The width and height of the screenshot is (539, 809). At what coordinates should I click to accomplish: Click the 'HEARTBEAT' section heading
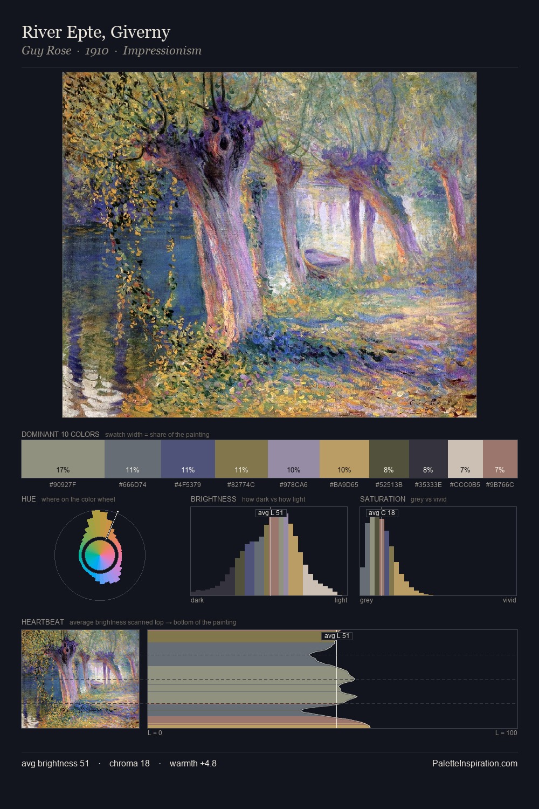[43, 622]
